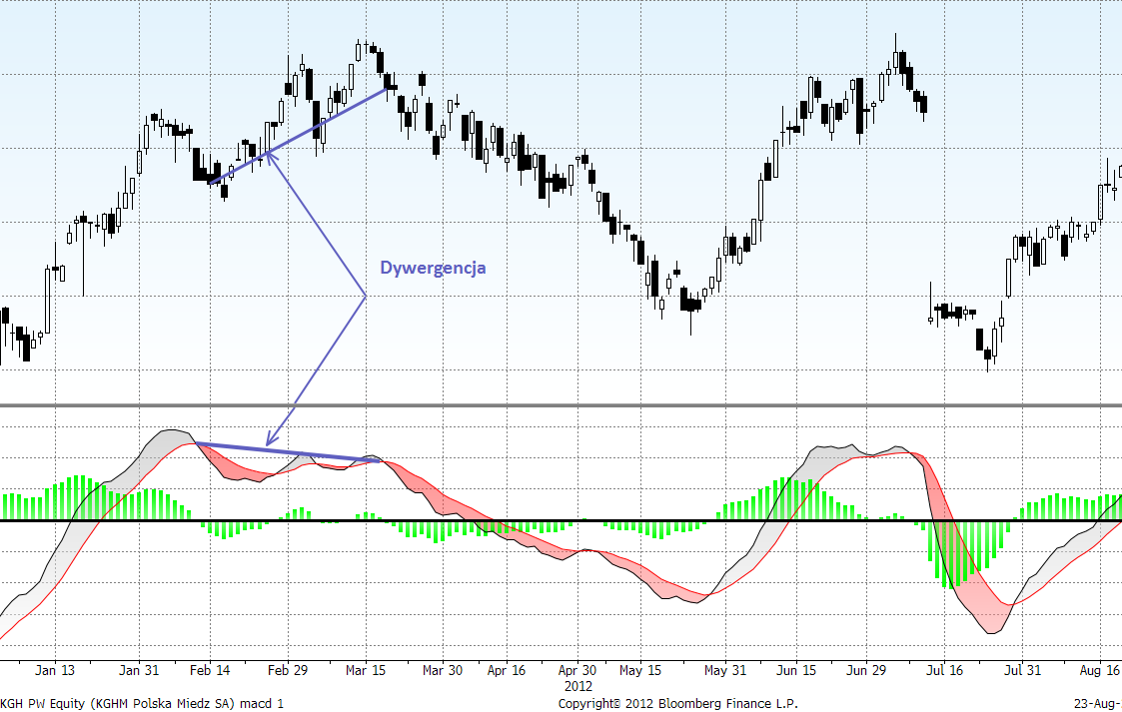Click the Bloomberg Finance copyright text
The width and height of the screenshot is (1122, 712).
[677, 703]
